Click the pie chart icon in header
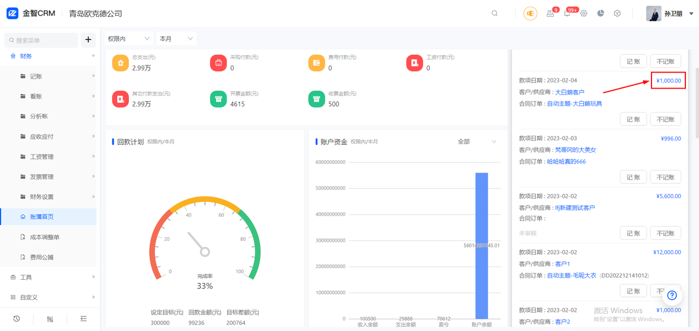Viewport: 699px width, 331px height. pos(601,14)
